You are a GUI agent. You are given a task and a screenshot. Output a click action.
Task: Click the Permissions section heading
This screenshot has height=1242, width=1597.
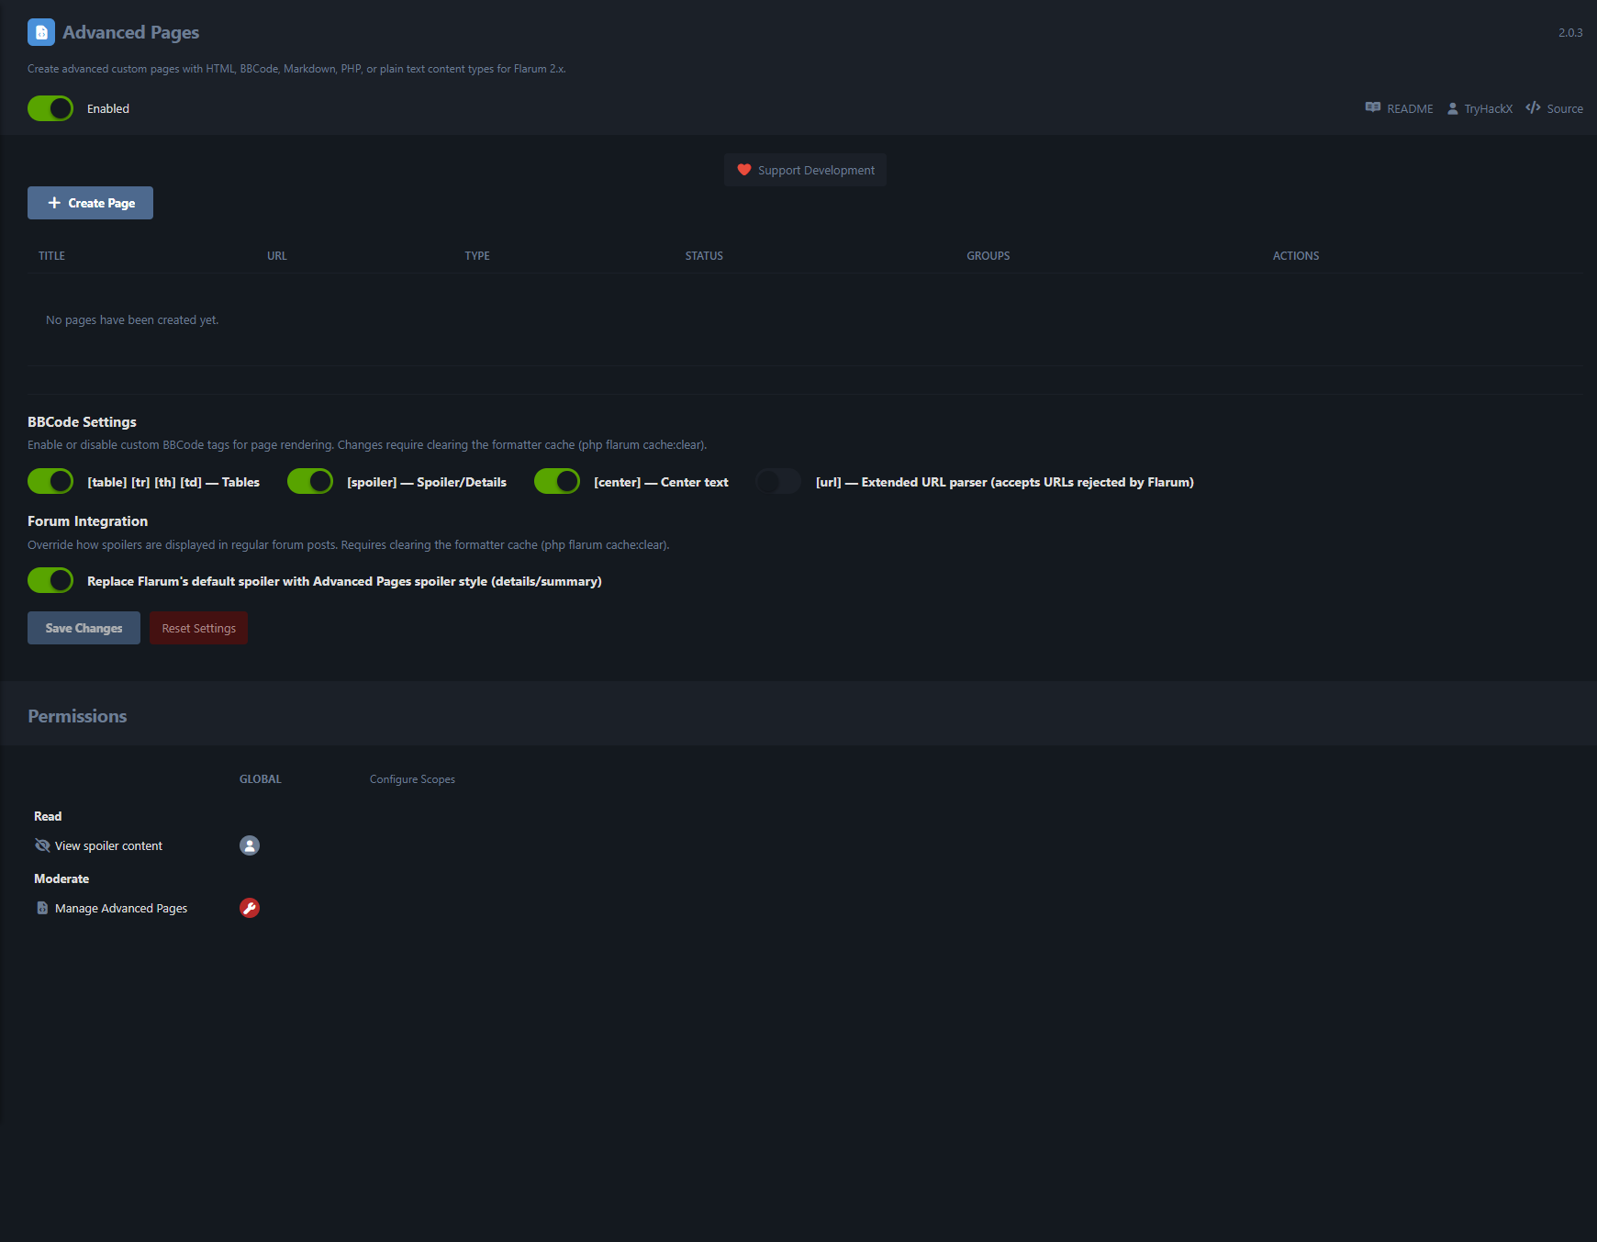(77, 716)
